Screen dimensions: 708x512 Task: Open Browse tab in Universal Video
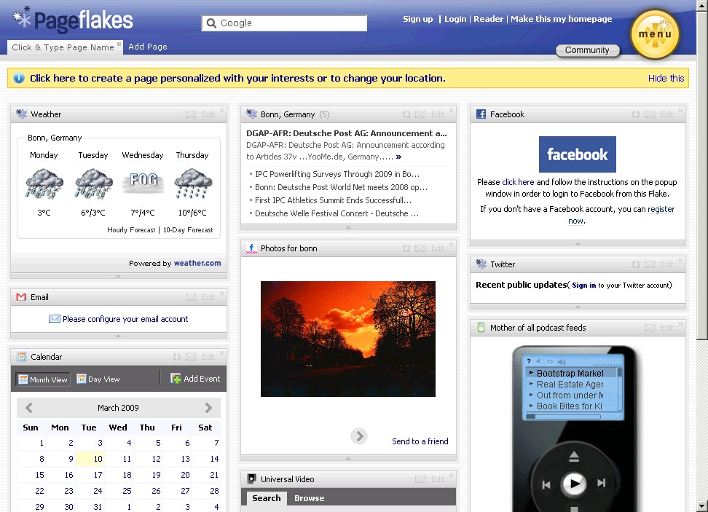click(310, 498)
